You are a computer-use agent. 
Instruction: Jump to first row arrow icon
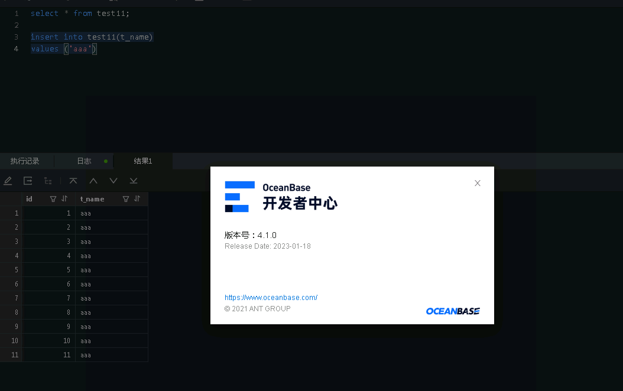click(73, 181)
